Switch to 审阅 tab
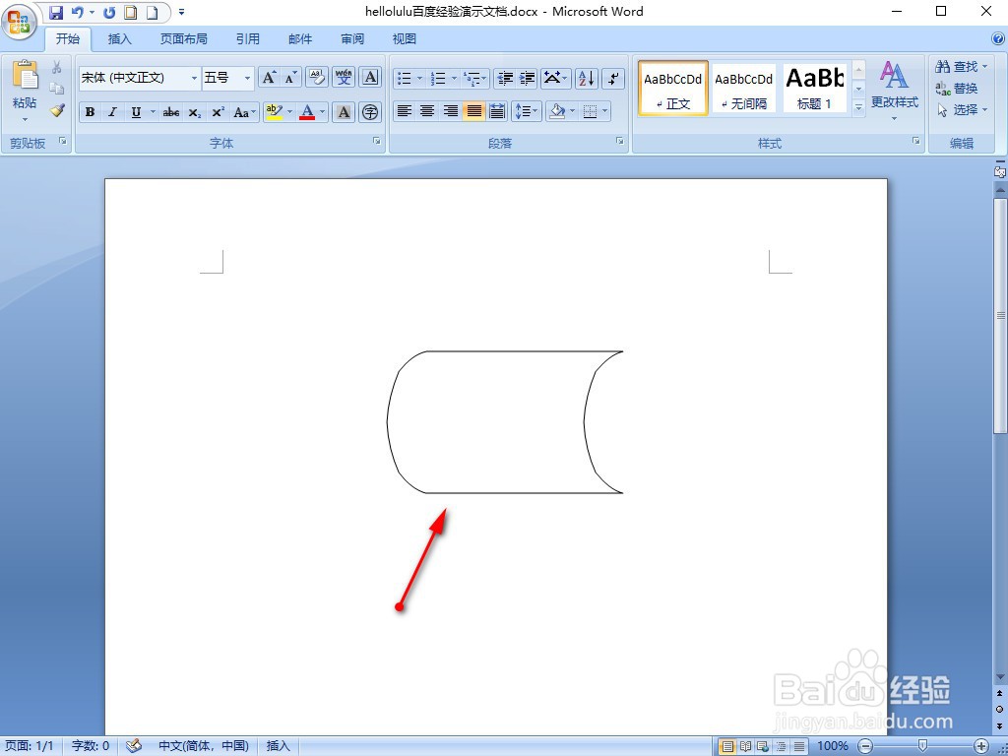The height and width of the screenshot is (756, 1008). (352, 39)
